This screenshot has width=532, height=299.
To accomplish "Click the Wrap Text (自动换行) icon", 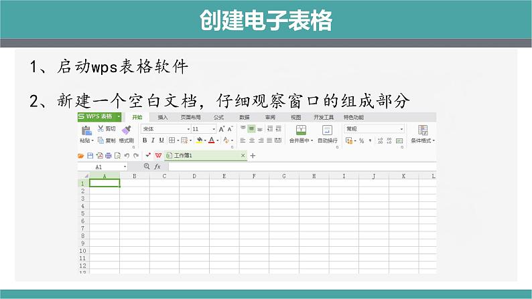I will (x=327, y=130).
